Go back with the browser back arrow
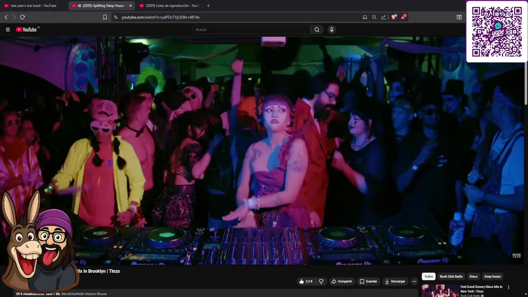 pyautogui.click(x=6, y=17)
